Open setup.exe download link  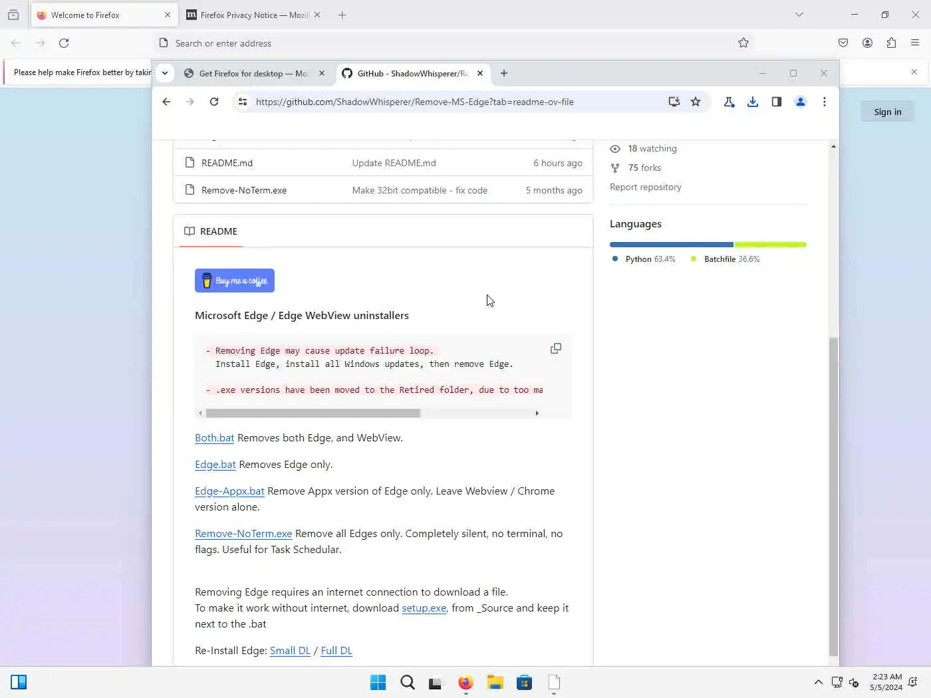(x=424, y=608)
